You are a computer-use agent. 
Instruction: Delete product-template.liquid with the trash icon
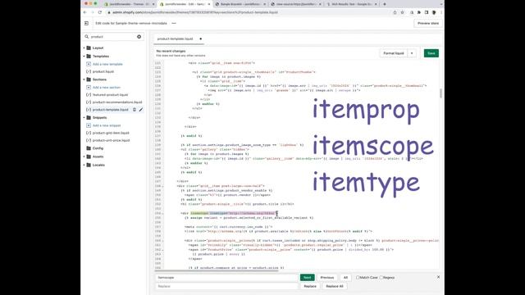pyautogui.click(x=135, y=110)
